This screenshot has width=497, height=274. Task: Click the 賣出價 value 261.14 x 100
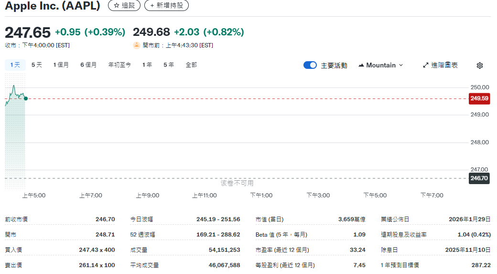pos(97,265)
